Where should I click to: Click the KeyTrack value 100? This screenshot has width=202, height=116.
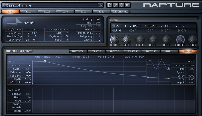[66, 36]
